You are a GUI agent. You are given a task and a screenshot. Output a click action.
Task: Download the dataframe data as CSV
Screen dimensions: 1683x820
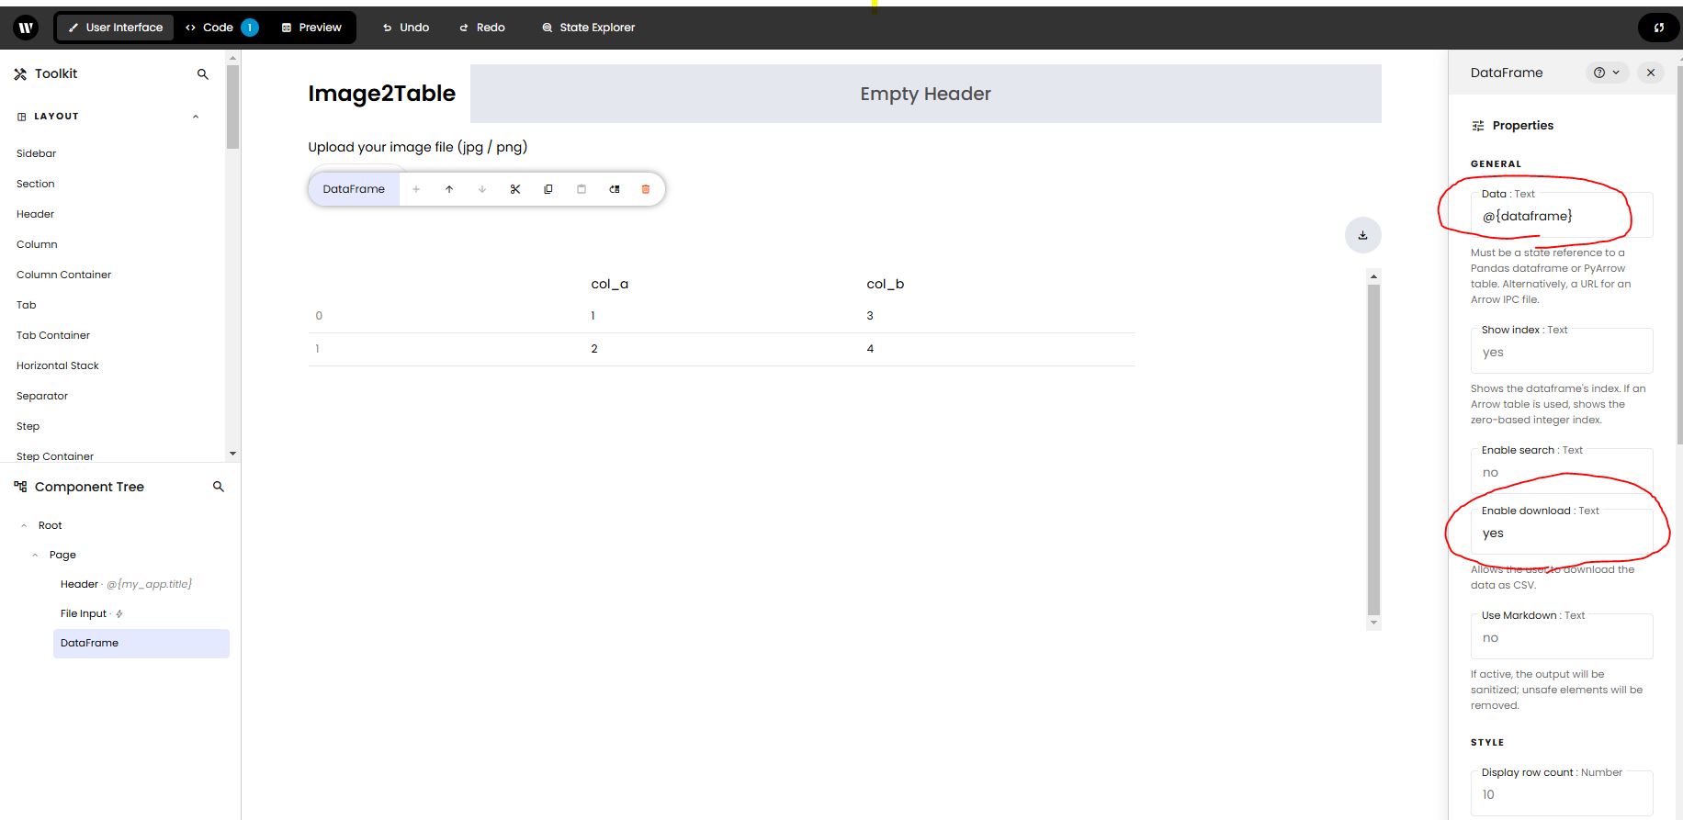tap(1362, 235)
